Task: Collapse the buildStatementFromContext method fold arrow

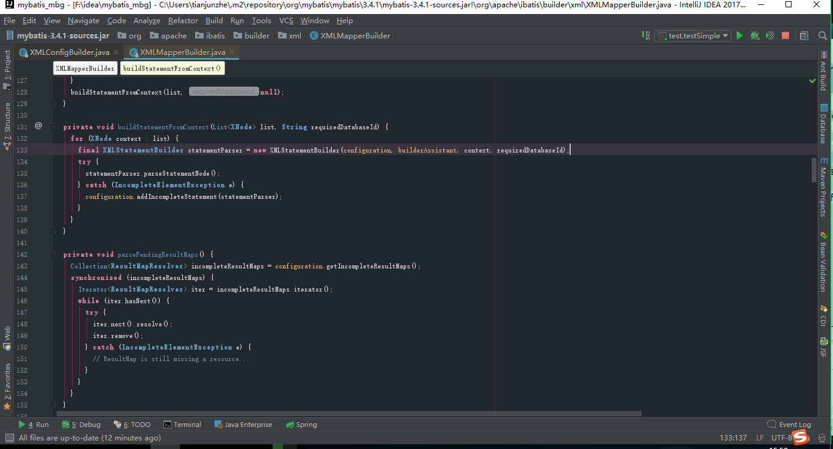Action: [x=52, y=126]
